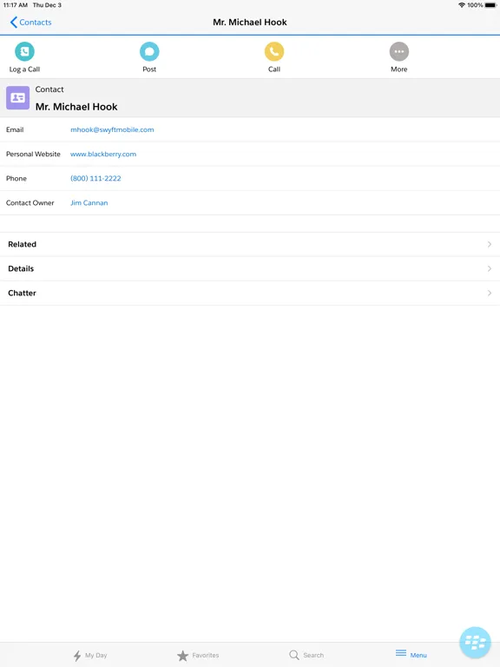
Task: Go back to Contacts list
Action: point(30,22)
